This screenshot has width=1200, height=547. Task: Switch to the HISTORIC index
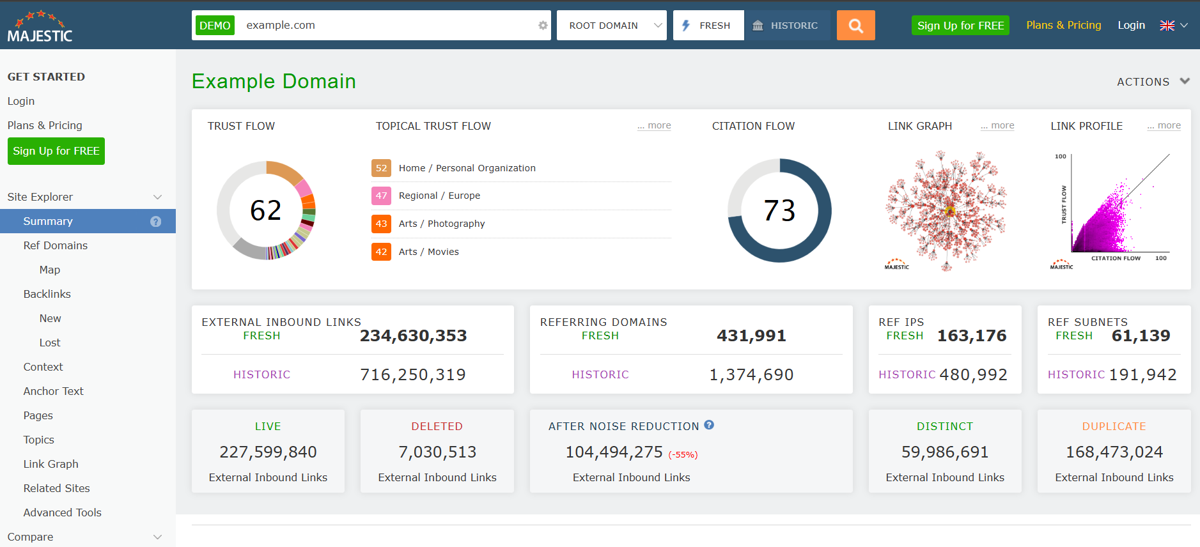tap(787, 26)
